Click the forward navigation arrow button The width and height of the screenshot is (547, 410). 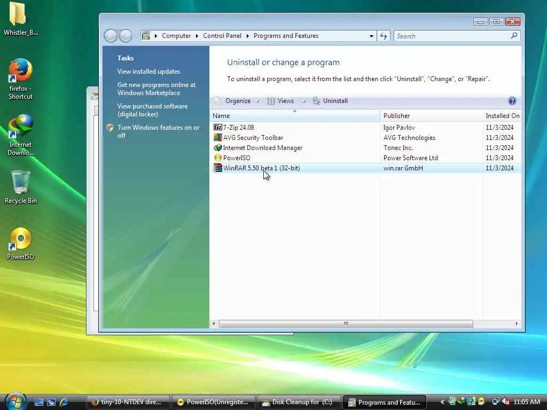coord(126,36)
